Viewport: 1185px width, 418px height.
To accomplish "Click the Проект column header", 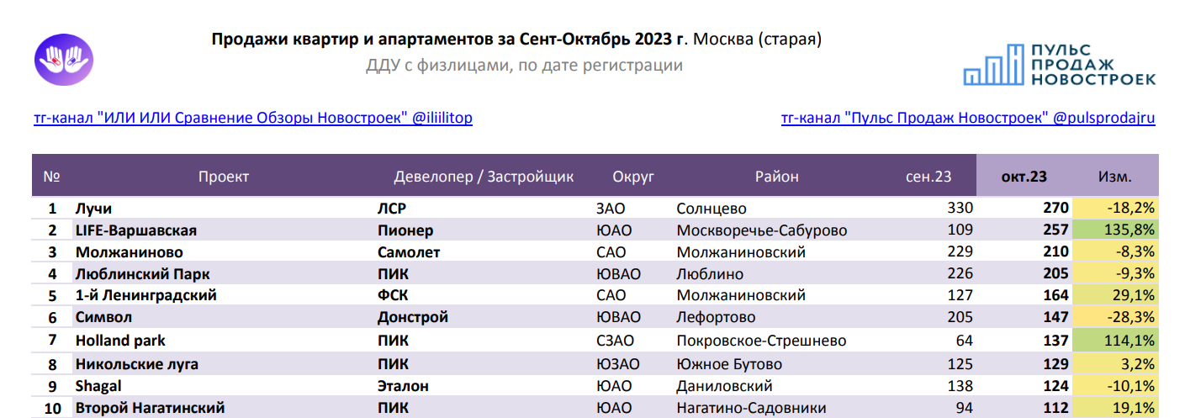I will point(224,177).
